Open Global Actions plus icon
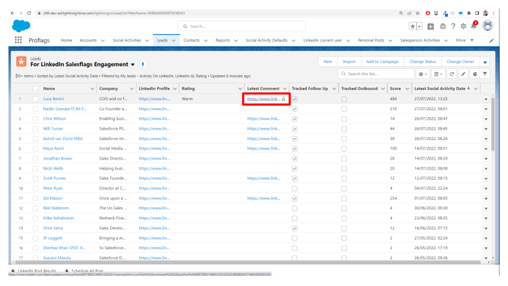The image size is (508, 286). [x=431, y=26]
